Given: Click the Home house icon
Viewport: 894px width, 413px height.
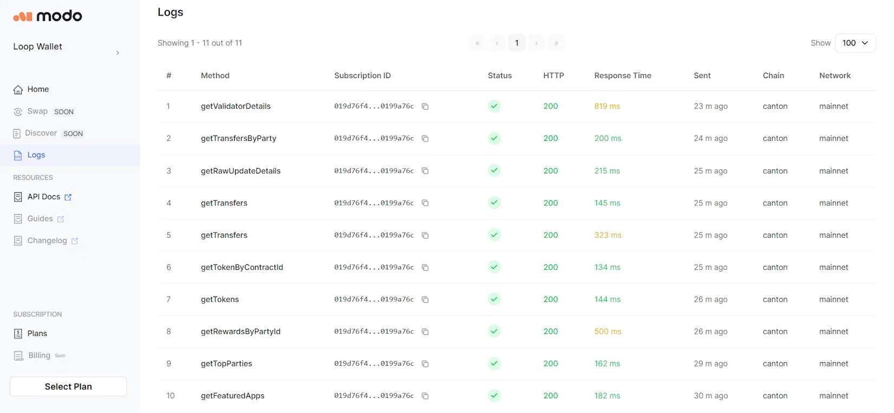Looking at the screenshot, I should (x=18, y=89).
